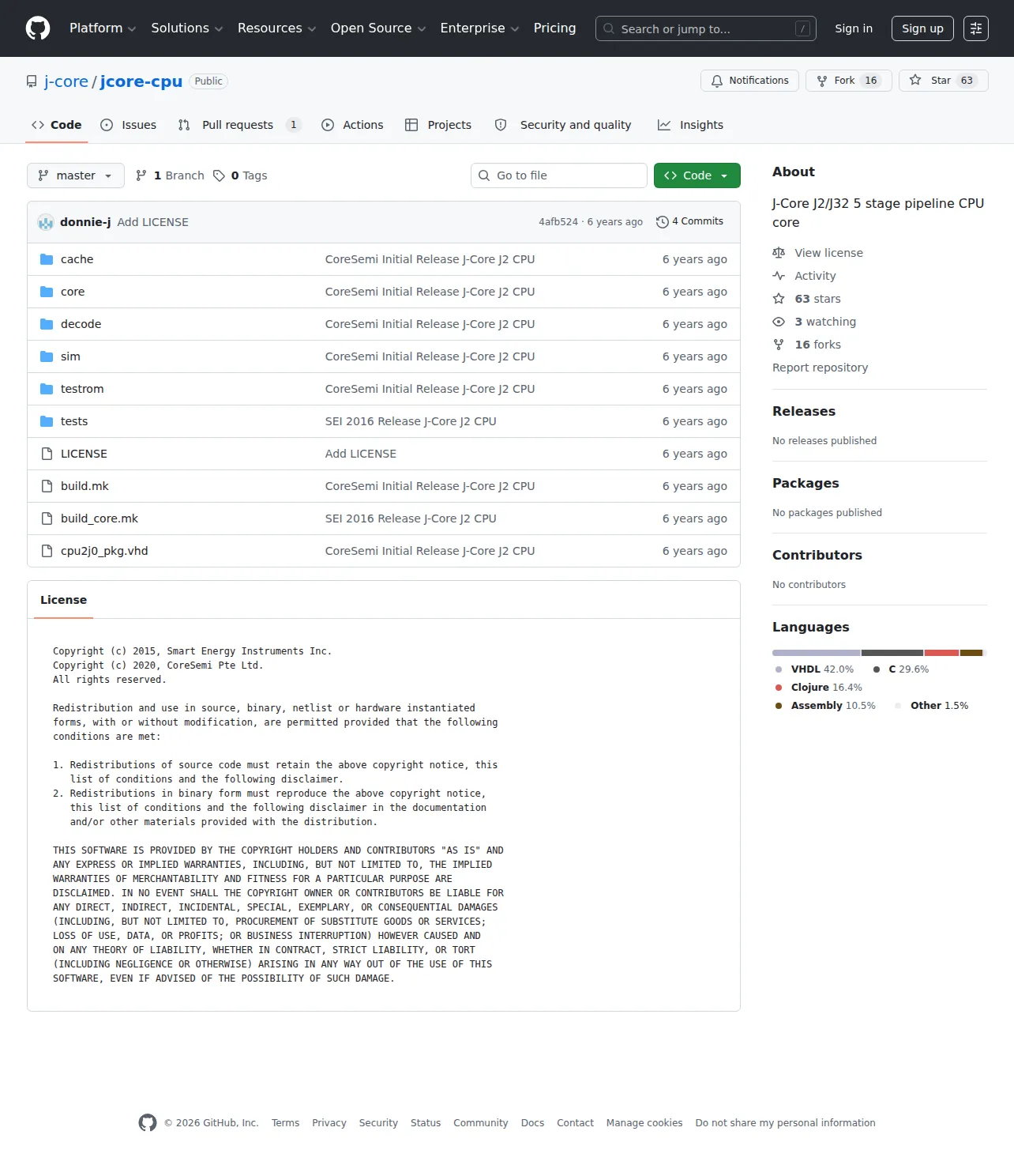Open commit hash 4afb524

click(x=558, y=222)
